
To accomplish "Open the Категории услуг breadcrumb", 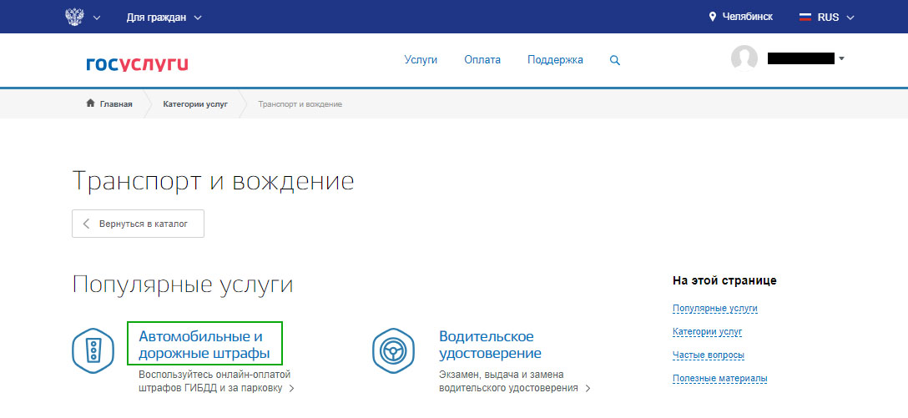I will (195, 104).
